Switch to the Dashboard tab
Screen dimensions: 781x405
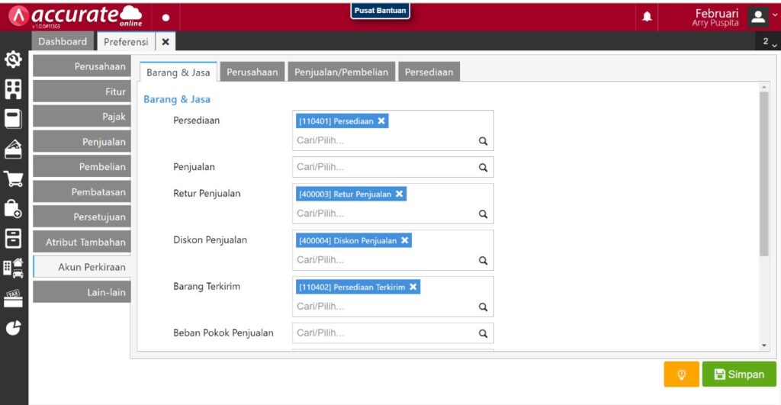(63, 41)
